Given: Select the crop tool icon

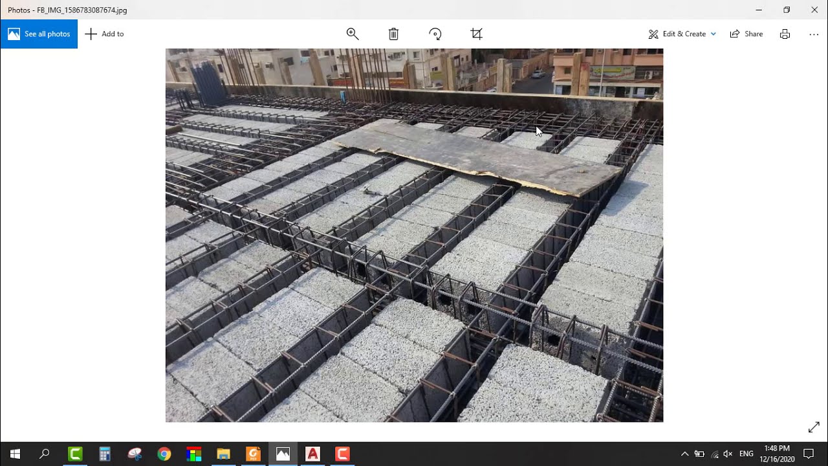Looking at the screenshot, I should click(477, 34).
